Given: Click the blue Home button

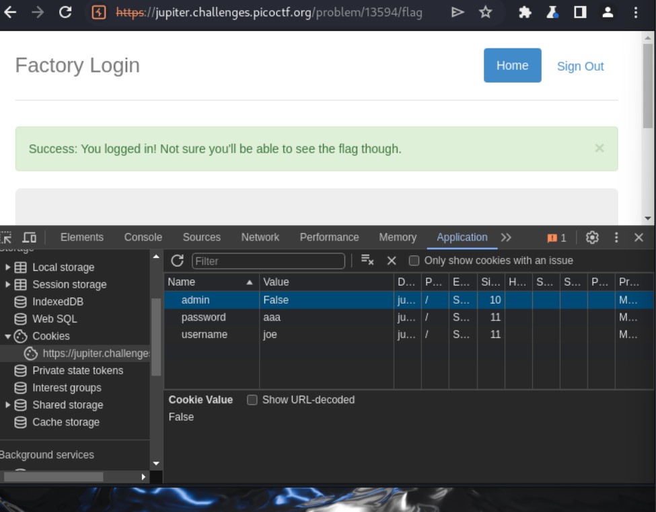Looking at the screenshot, I should pyautogui.click(x=512, y=65).
